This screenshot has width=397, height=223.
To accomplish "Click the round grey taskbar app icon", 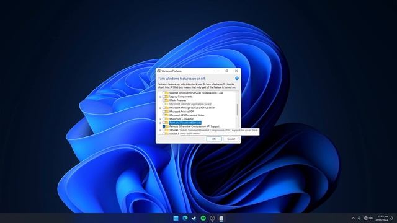I will [212, 218].
